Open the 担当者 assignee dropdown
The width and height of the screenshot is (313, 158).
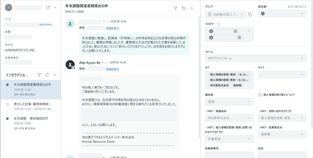(282, 14)
